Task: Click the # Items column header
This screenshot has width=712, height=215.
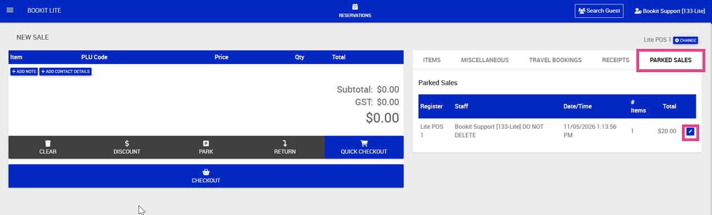Action: [639, 106]
